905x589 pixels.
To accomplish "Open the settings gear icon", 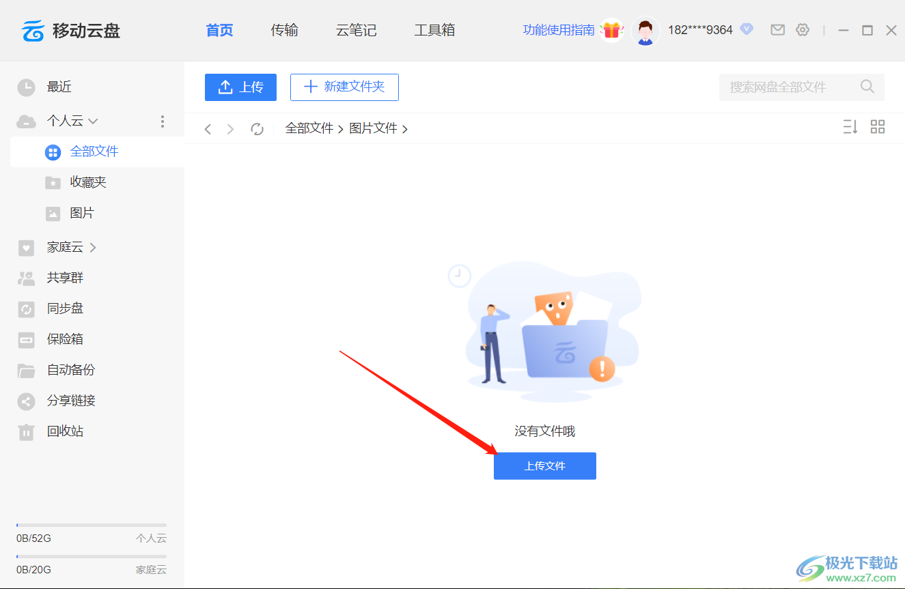I will pyautogui.click(x=803, y=30).
